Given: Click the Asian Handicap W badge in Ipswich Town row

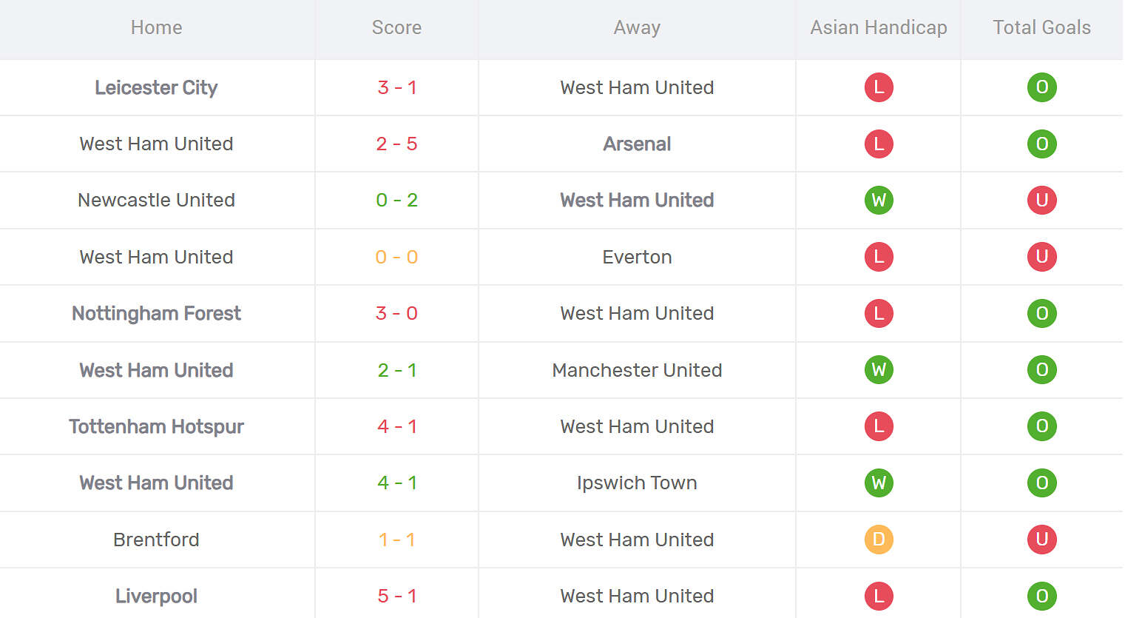Looking at the screenshot, I should click(879, 483).
